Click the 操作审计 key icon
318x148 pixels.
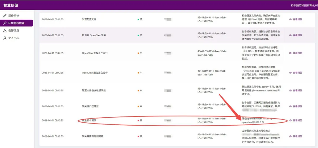pyautogui.click(x=5, y=16)
